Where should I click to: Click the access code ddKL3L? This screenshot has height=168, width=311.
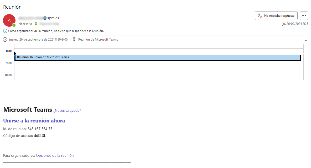coord(40,136)
